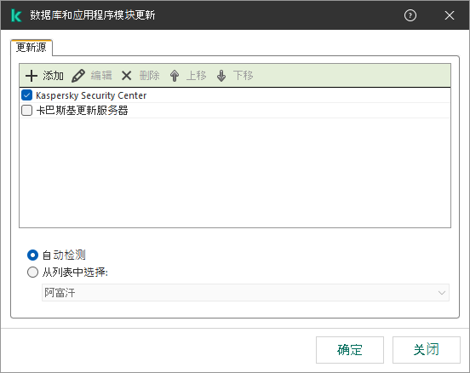Enable 卡巴斯基更新服务器 checkbox
The image size is (470, 373).
coord(26,111)
